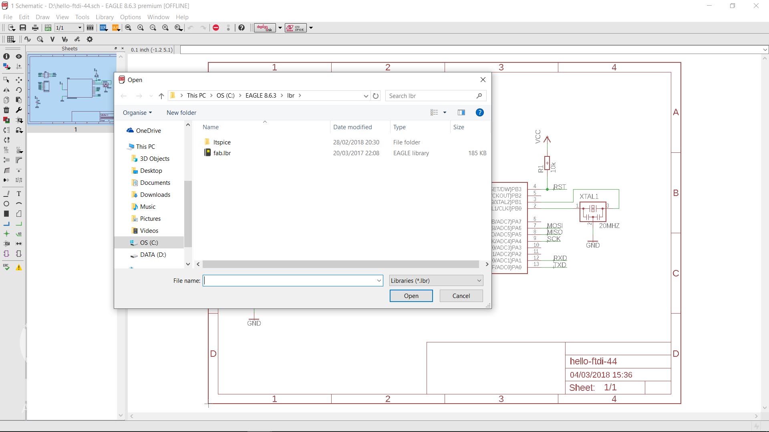Screen dimensions: 769x432
Task: Select the ltspice folder
Action: click(222, 142)
